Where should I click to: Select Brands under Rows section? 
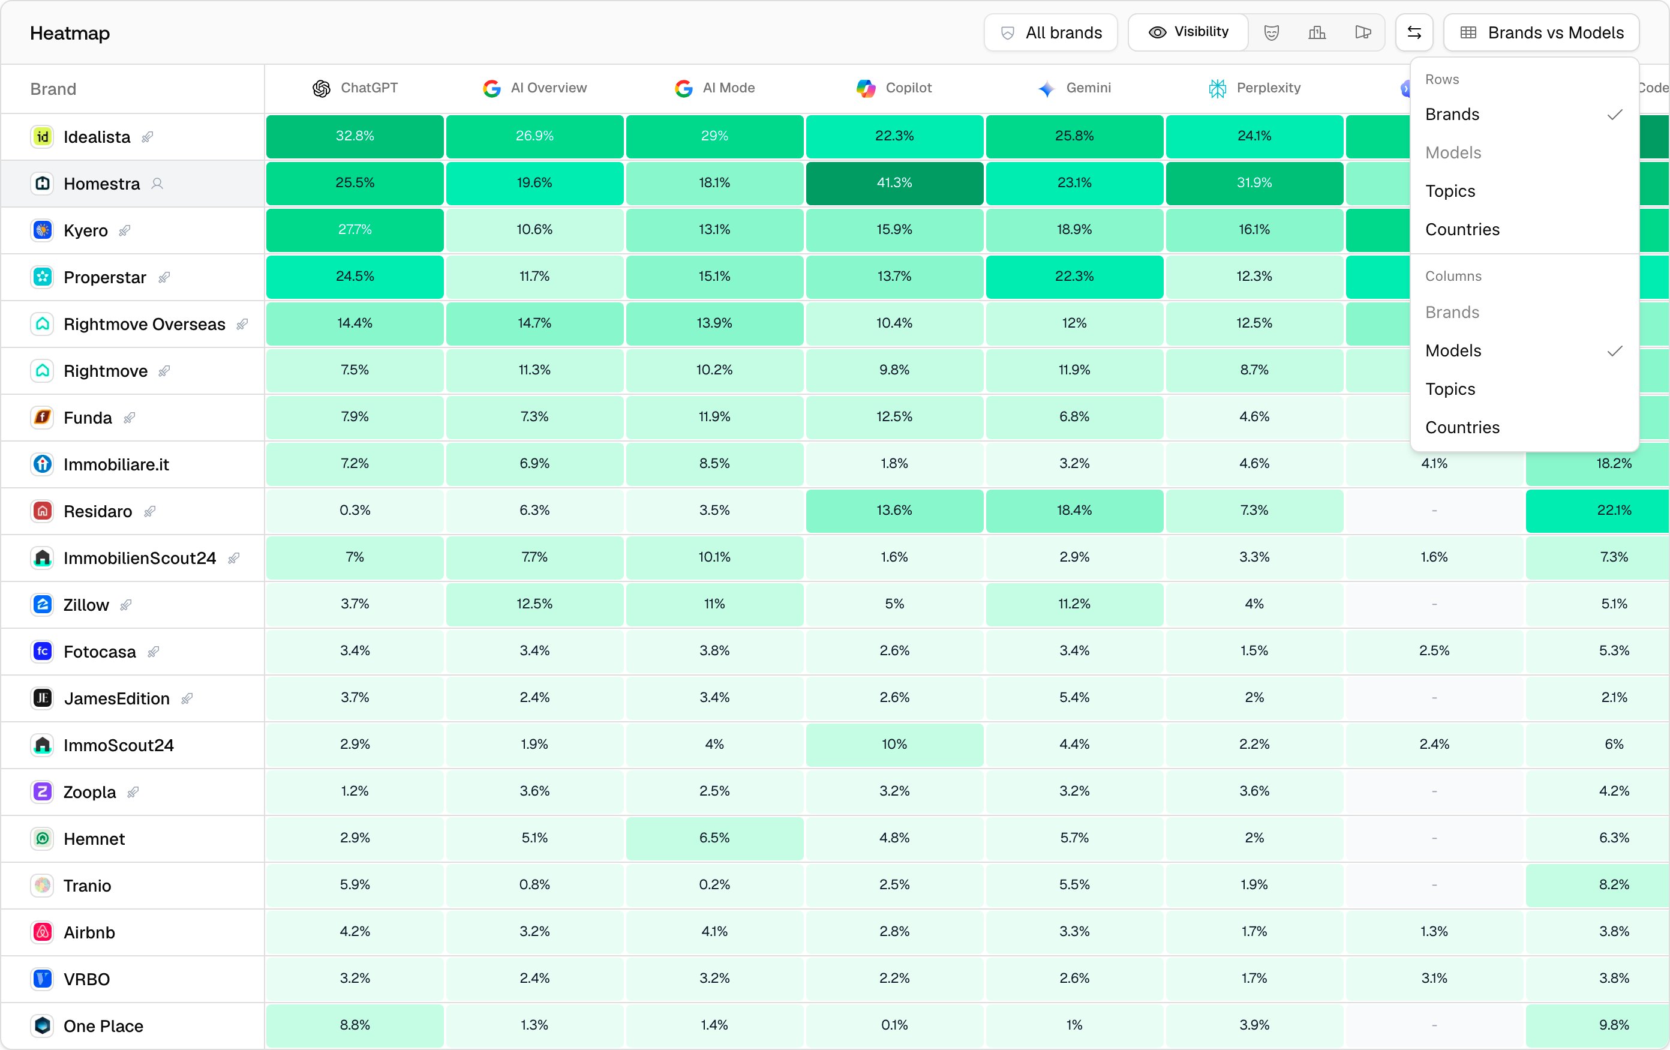1524,115
